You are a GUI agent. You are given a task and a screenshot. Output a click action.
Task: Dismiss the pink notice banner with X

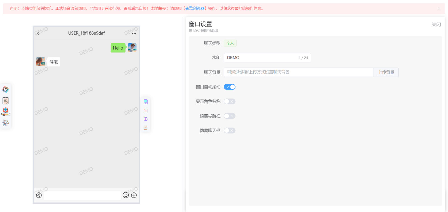[439, 8]
